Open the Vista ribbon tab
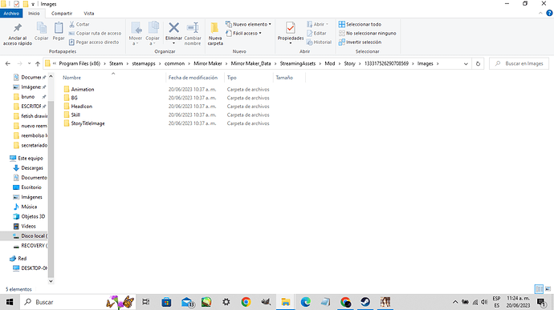This screenshot has width=554, height=310. click(x=88, y=14)
